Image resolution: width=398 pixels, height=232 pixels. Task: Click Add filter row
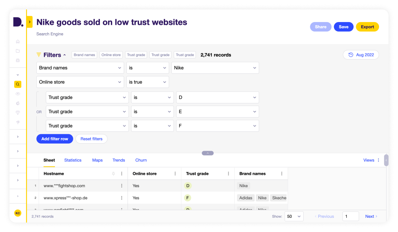tap(54, 139)
